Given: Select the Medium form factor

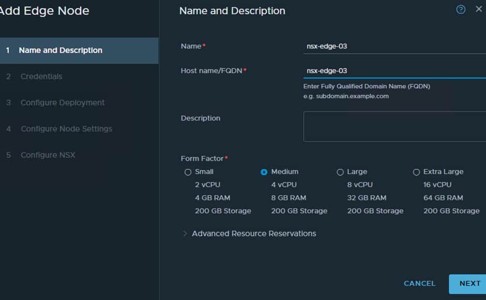Looking at the screenshot, I should [x=264, y=172].
